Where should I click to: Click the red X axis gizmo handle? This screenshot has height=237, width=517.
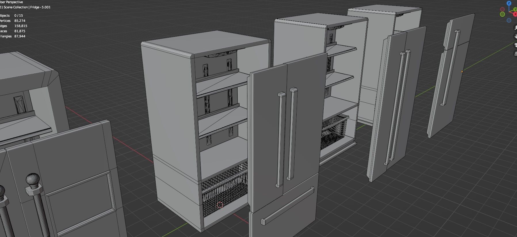(x=515, y=14)
